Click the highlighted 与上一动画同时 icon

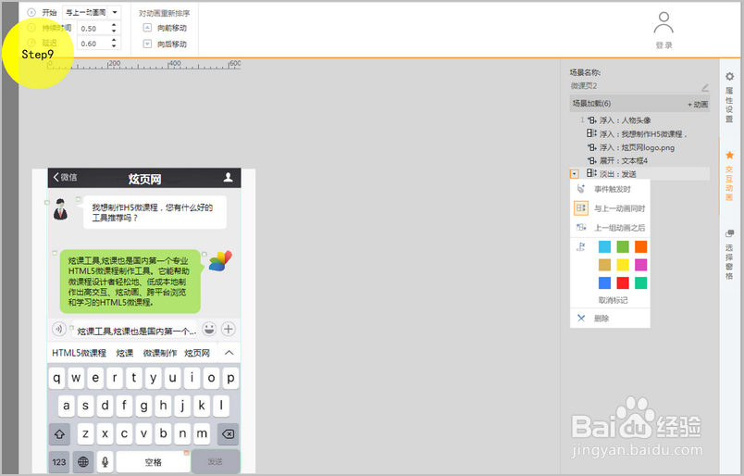(581, 208)
